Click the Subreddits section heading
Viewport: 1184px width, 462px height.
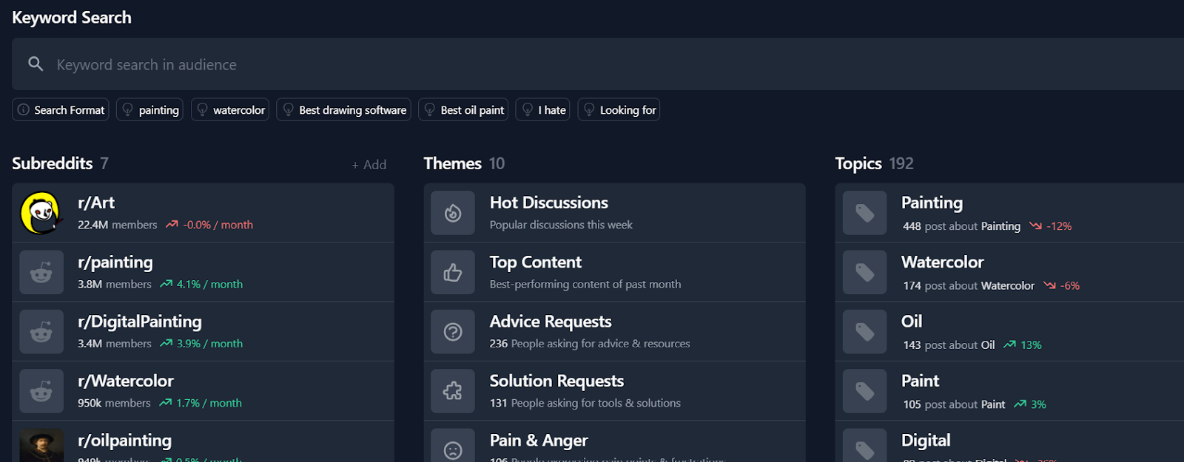(53, 163)
